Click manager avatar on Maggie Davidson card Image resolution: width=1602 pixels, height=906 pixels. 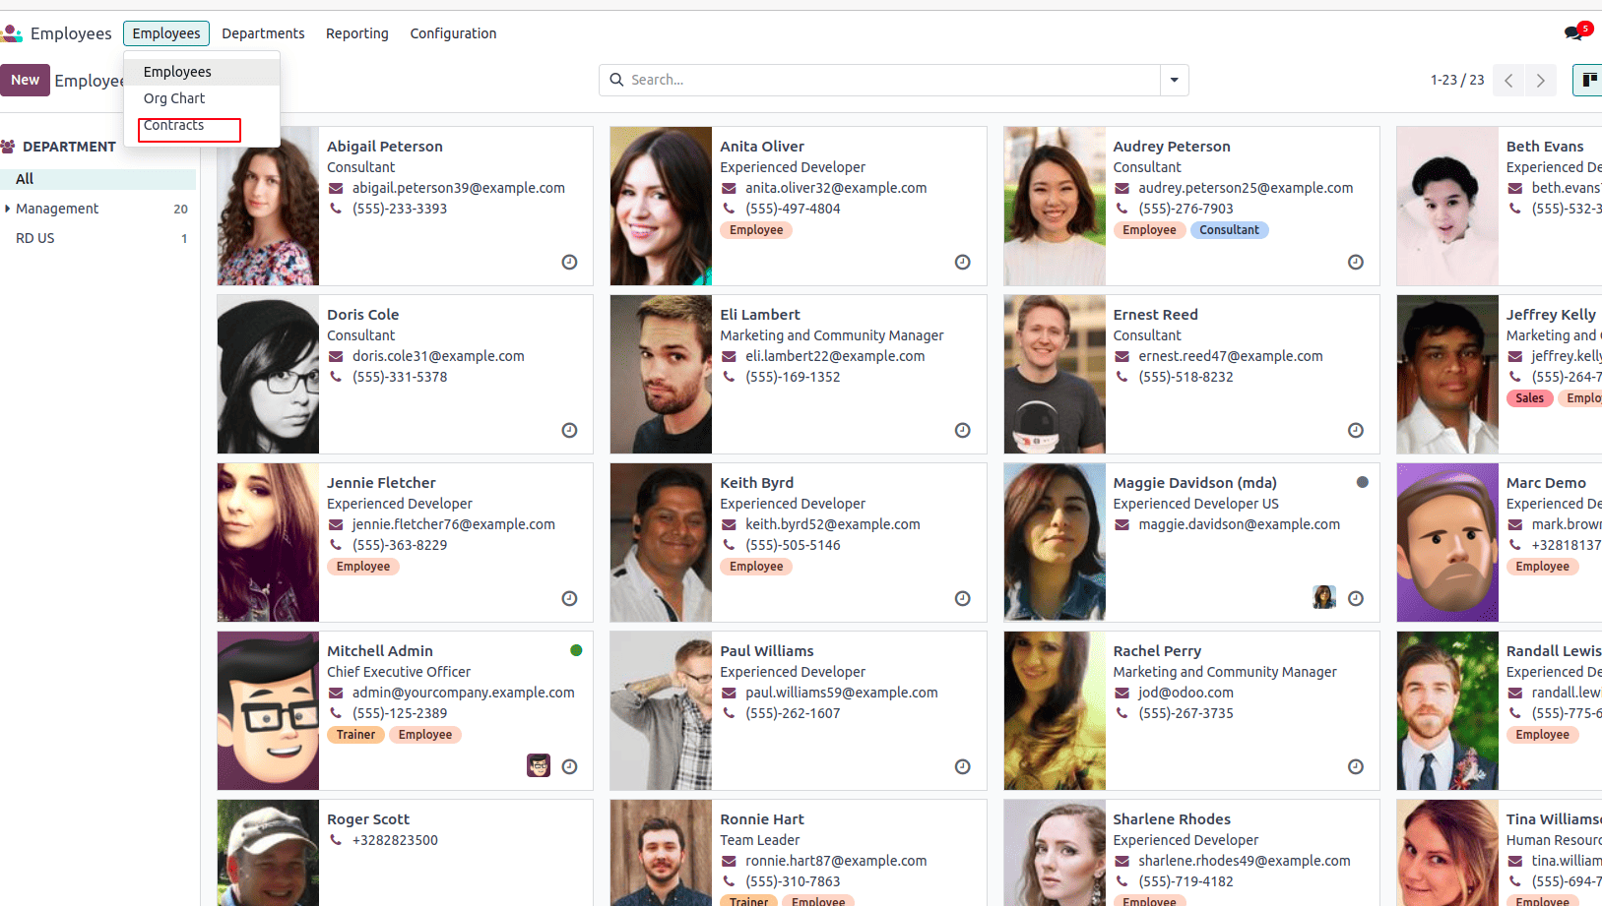[1324, 597]
